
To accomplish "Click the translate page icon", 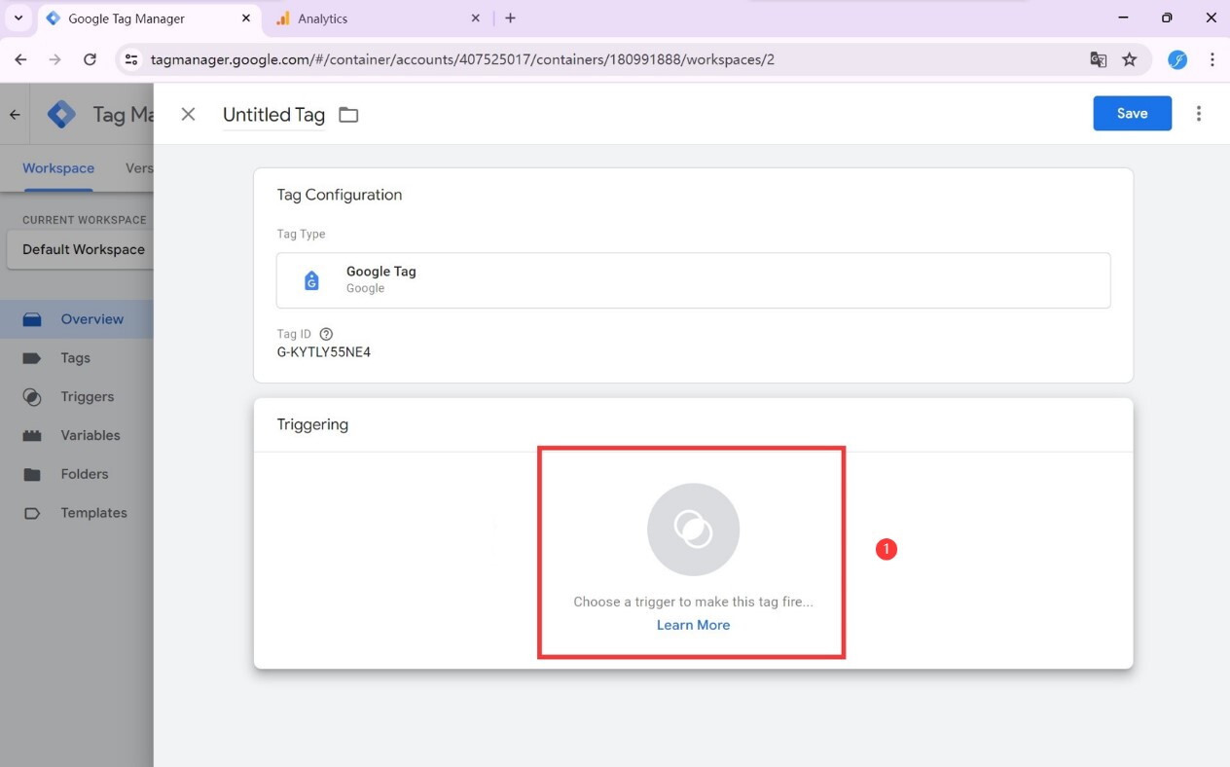I will coord(1099,59).
